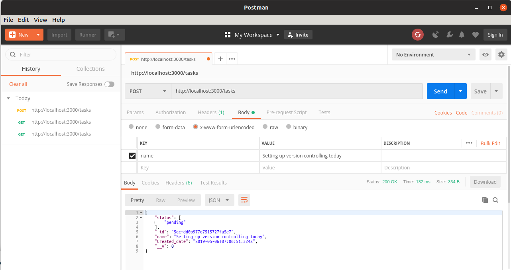Viewport: 511px width, 270px height.
Task: Switch to the Collections tab
Action: coord(90,69)
